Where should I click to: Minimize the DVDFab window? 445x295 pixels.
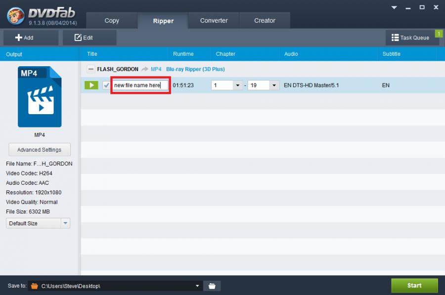pyautogui.click(x=408, y=7)
